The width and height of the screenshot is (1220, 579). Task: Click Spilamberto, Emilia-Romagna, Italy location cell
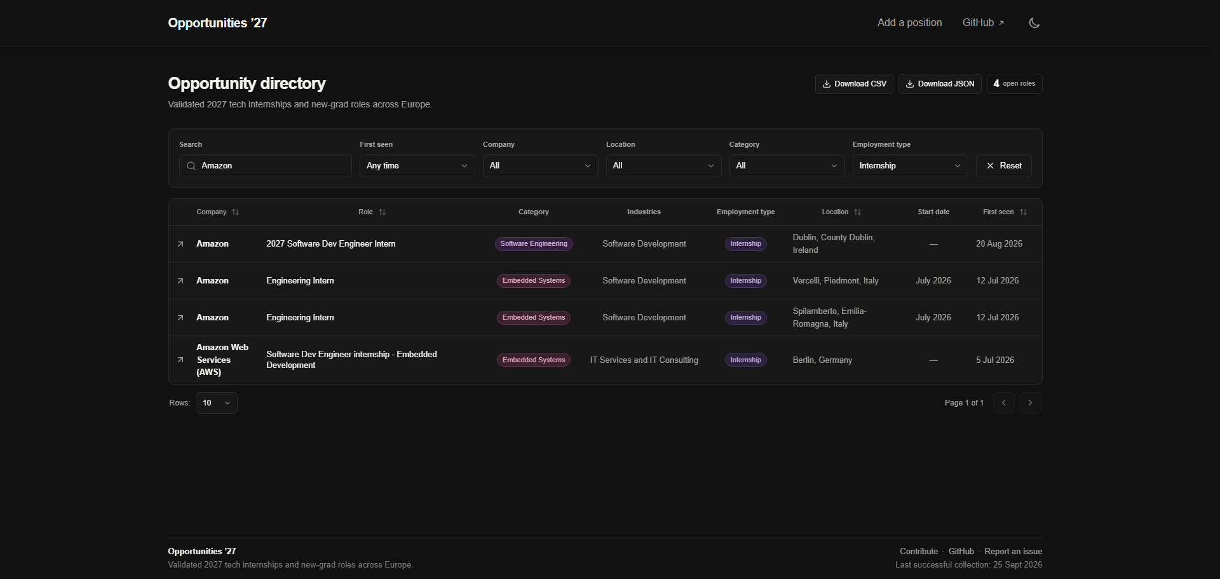click(x=830, y=318)
